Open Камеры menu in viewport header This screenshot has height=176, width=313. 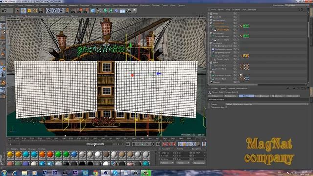[x=20, y=16]
